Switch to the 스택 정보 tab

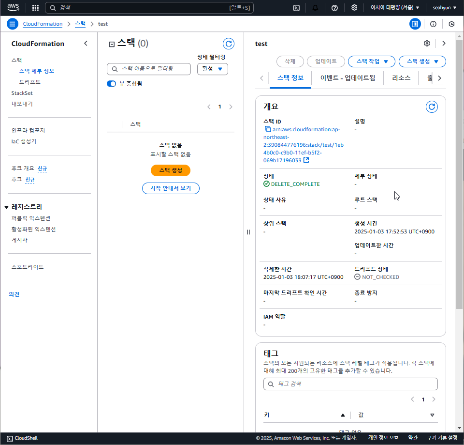290,78
